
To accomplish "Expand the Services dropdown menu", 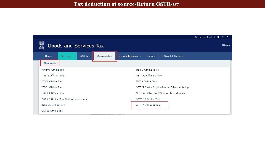I will click(67, 56).
